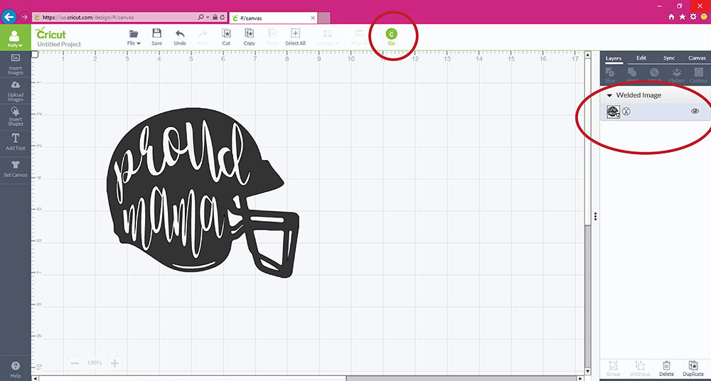Switch to the Sync tab
Viewport: 711px width, 381px height.
pos(668,58)
